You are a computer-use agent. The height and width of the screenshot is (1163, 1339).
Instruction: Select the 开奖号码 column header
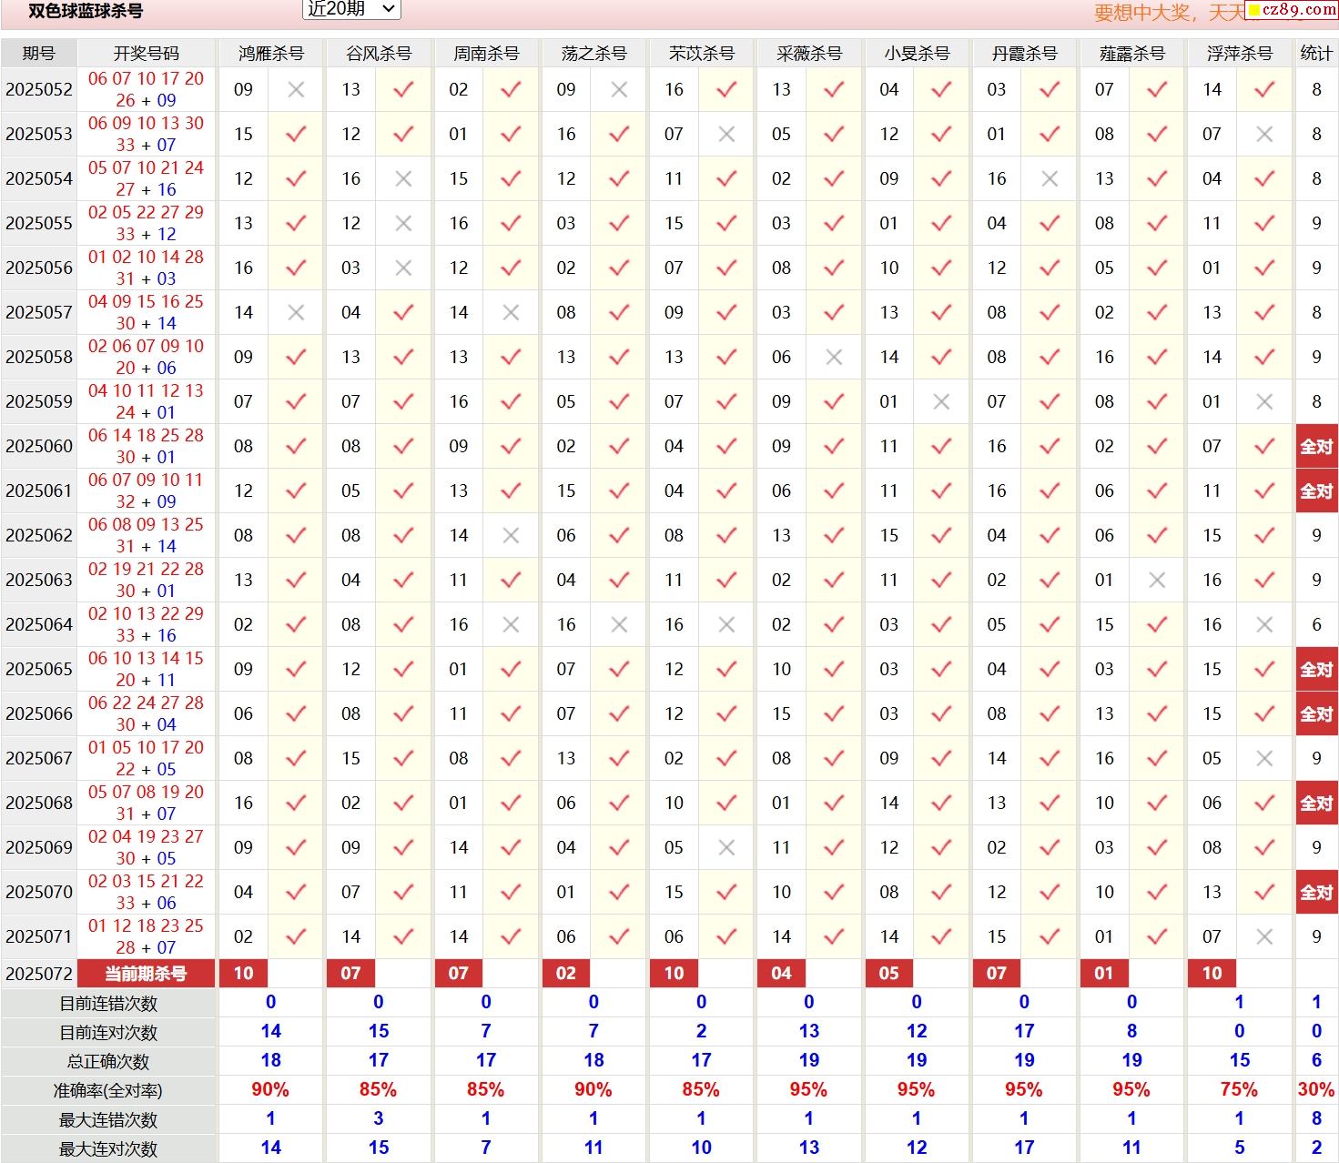tap(146, 53)
